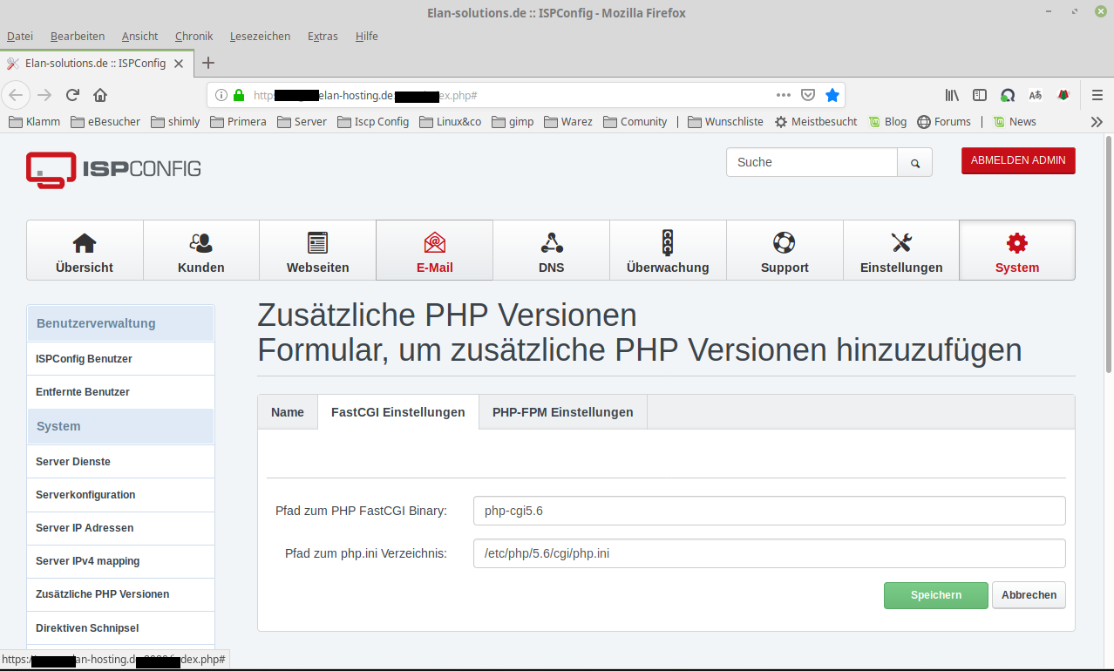Click Abmelden Admin logout button
Screen dimensions: 1114x671
click(1018, 160)
